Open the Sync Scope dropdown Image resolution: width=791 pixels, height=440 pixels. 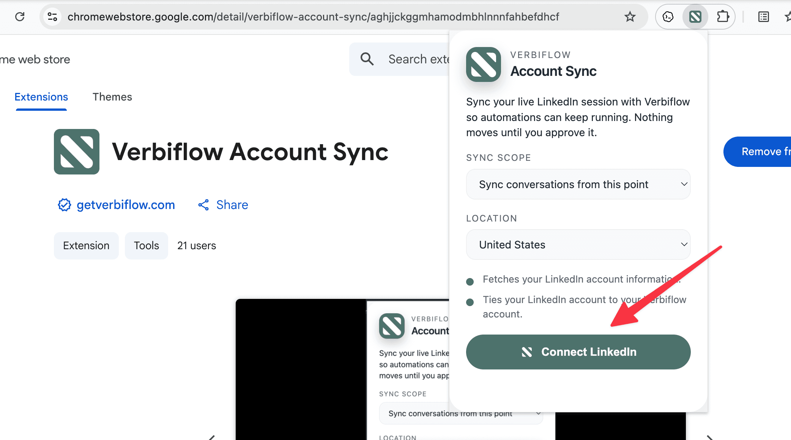578,184
